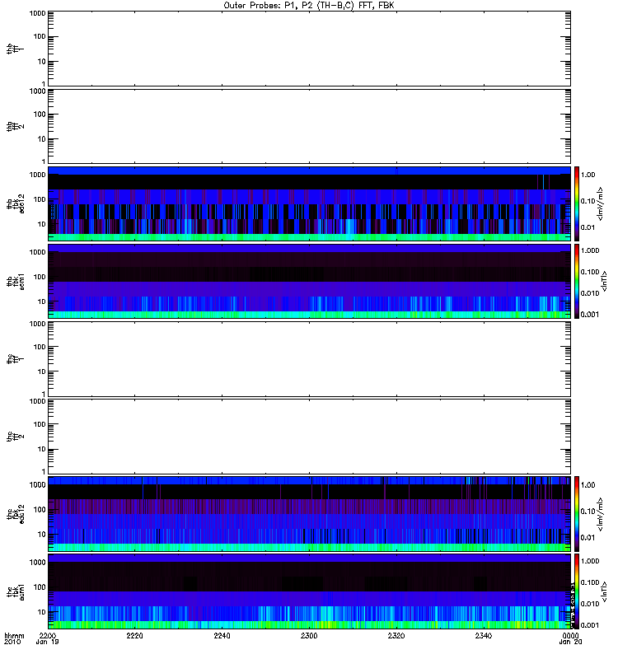Select the empty thb fff 1 plot panel
618x659 pixels.
[309, 49]
